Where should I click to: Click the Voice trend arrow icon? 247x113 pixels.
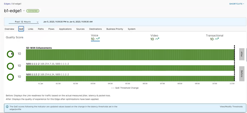pos(98,39)
